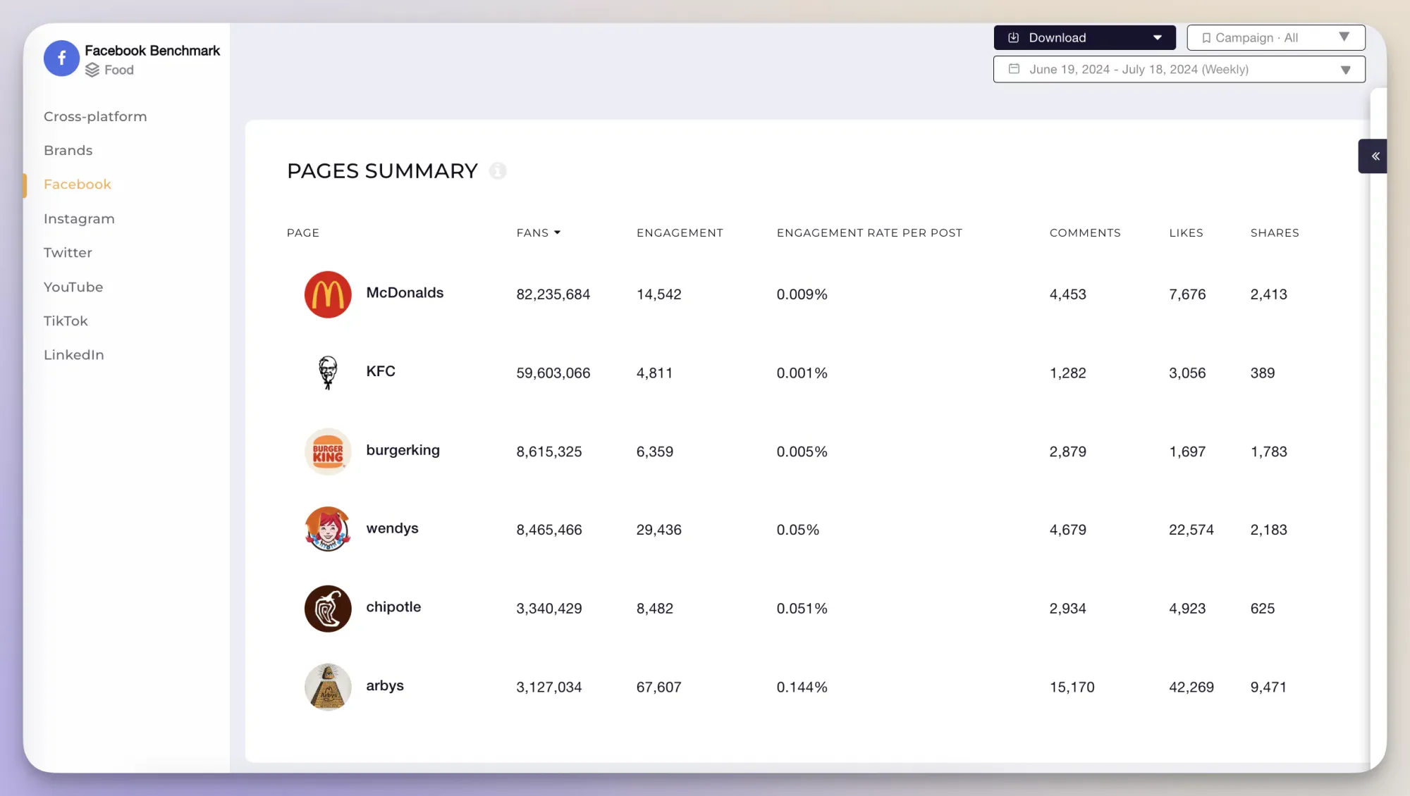
Task: Click the bookmark icon in Campaign selector
Action: coord(1206,38)
